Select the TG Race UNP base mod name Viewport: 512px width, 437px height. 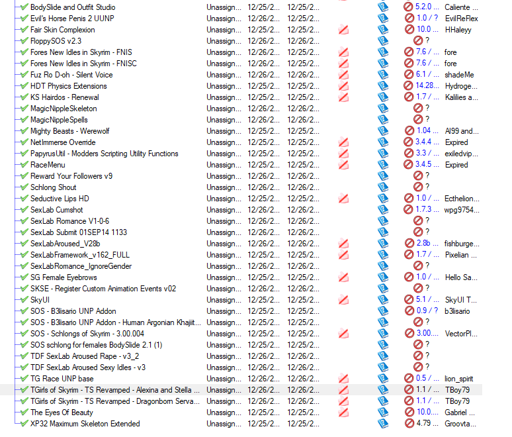[62, 379]
